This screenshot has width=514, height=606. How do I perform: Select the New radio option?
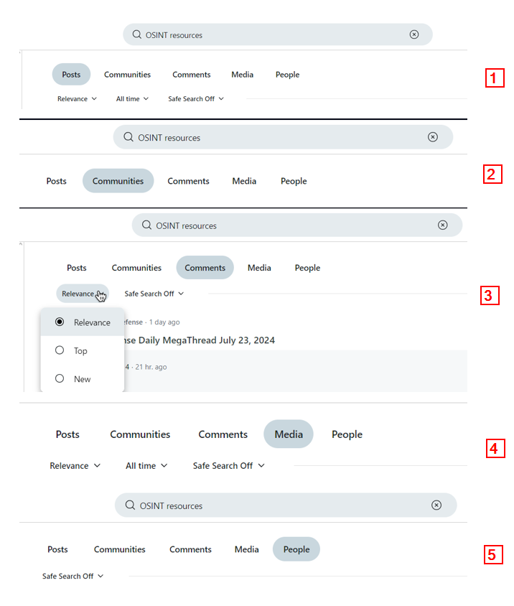pyautogui.click(x=60, y=378)
